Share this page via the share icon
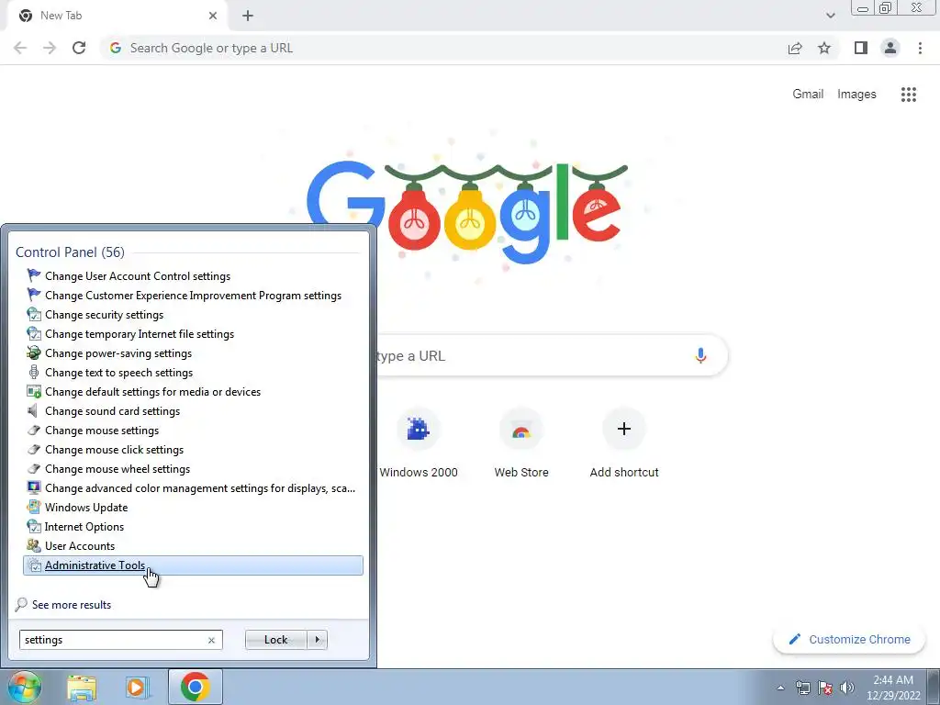This screenshot has width=940, height=705. coord(795,48)
